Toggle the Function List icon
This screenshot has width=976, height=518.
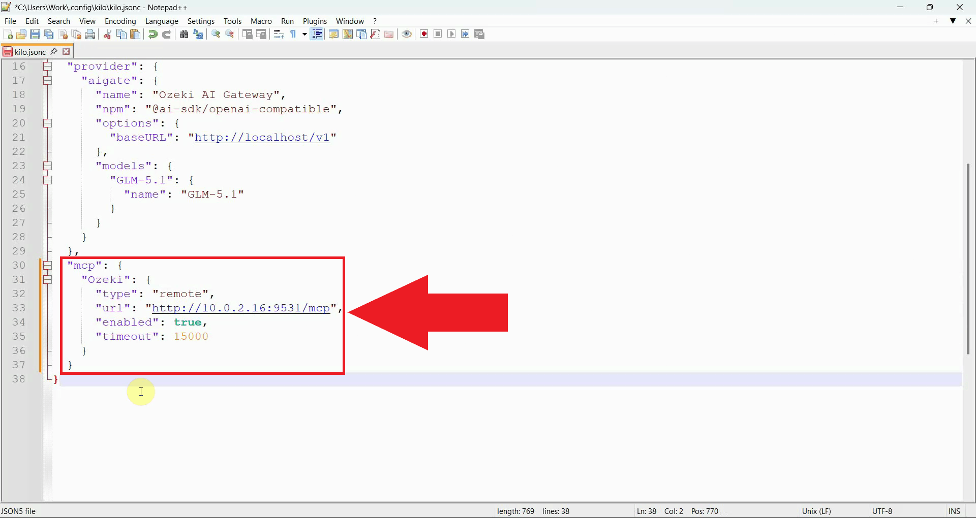[x=375, y=34]
